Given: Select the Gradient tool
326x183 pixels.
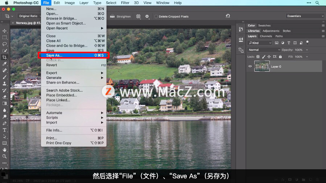Looking at the screenshot, I should coord(4,103).
